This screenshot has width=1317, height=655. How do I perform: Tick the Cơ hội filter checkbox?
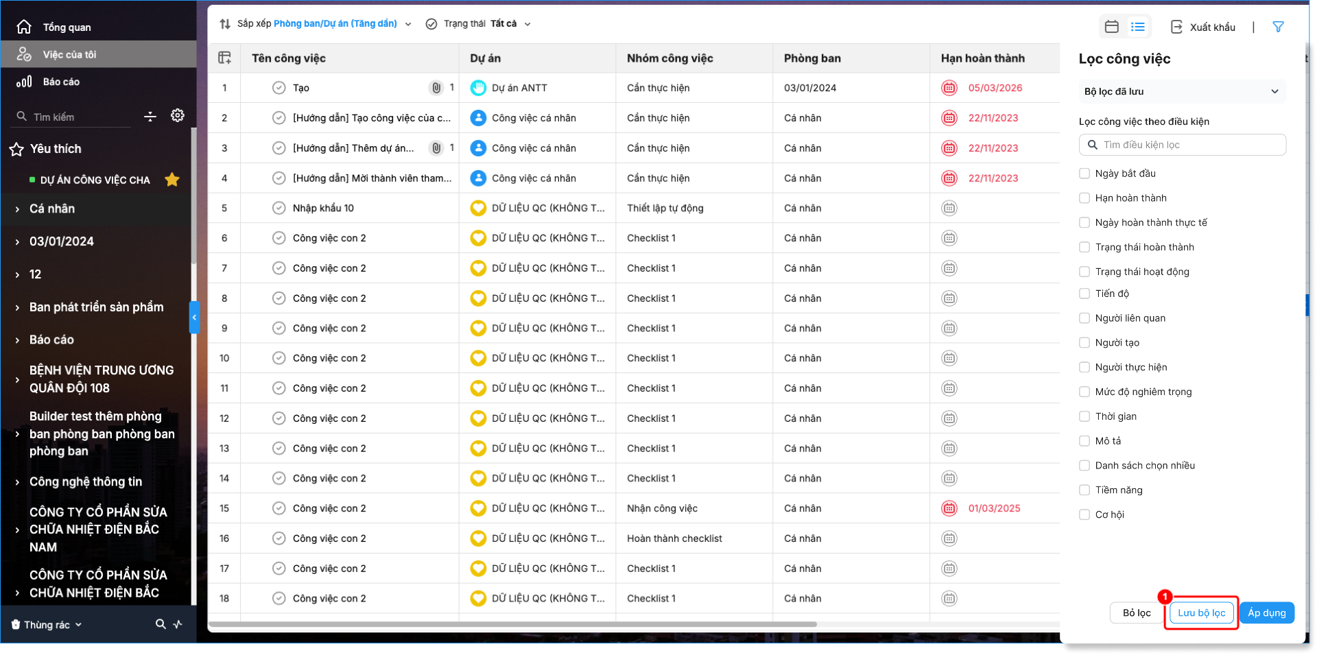[1084, 515]
